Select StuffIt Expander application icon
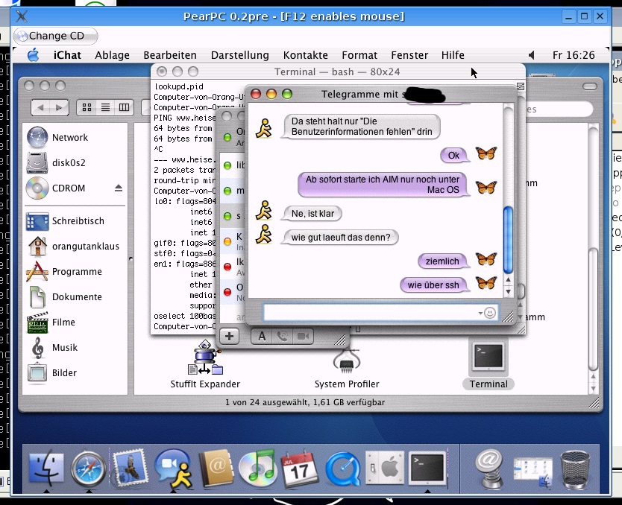Image resolution: width=622 pixels, height=505 pixels. (x=205, y=363)
